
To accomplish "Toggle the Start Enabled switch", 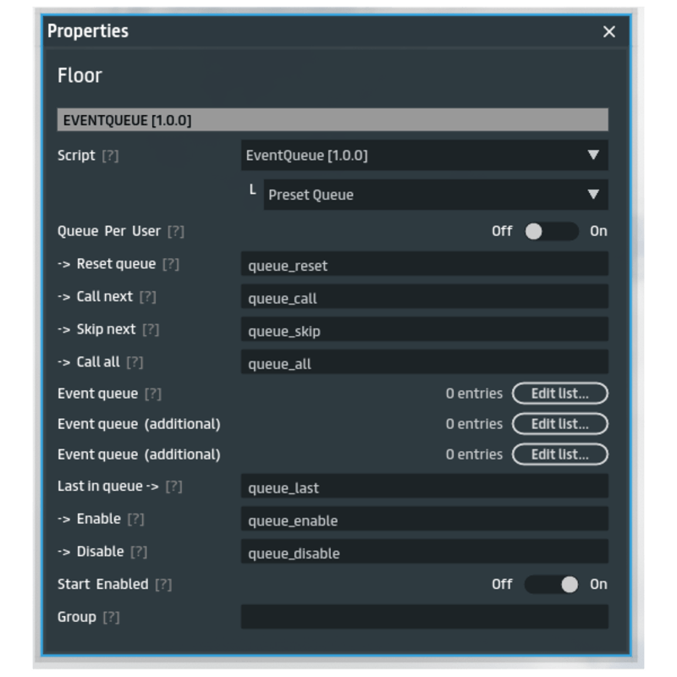I will [551, 584].
